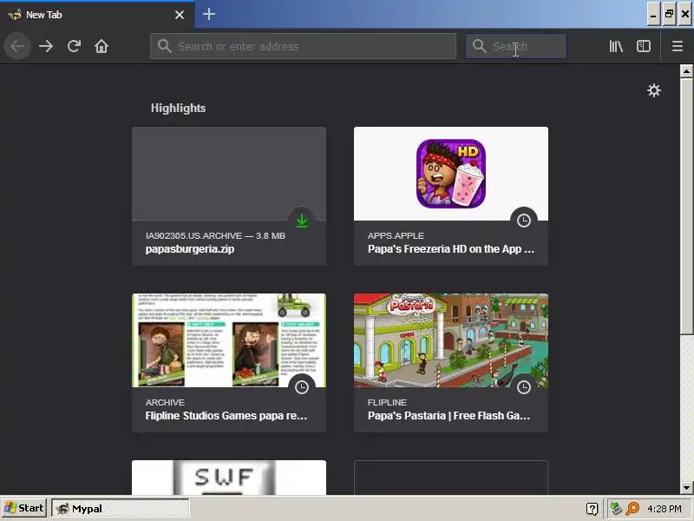Click the network computers tray icon
Screen dimensions: 694x521
coord(616,508)
